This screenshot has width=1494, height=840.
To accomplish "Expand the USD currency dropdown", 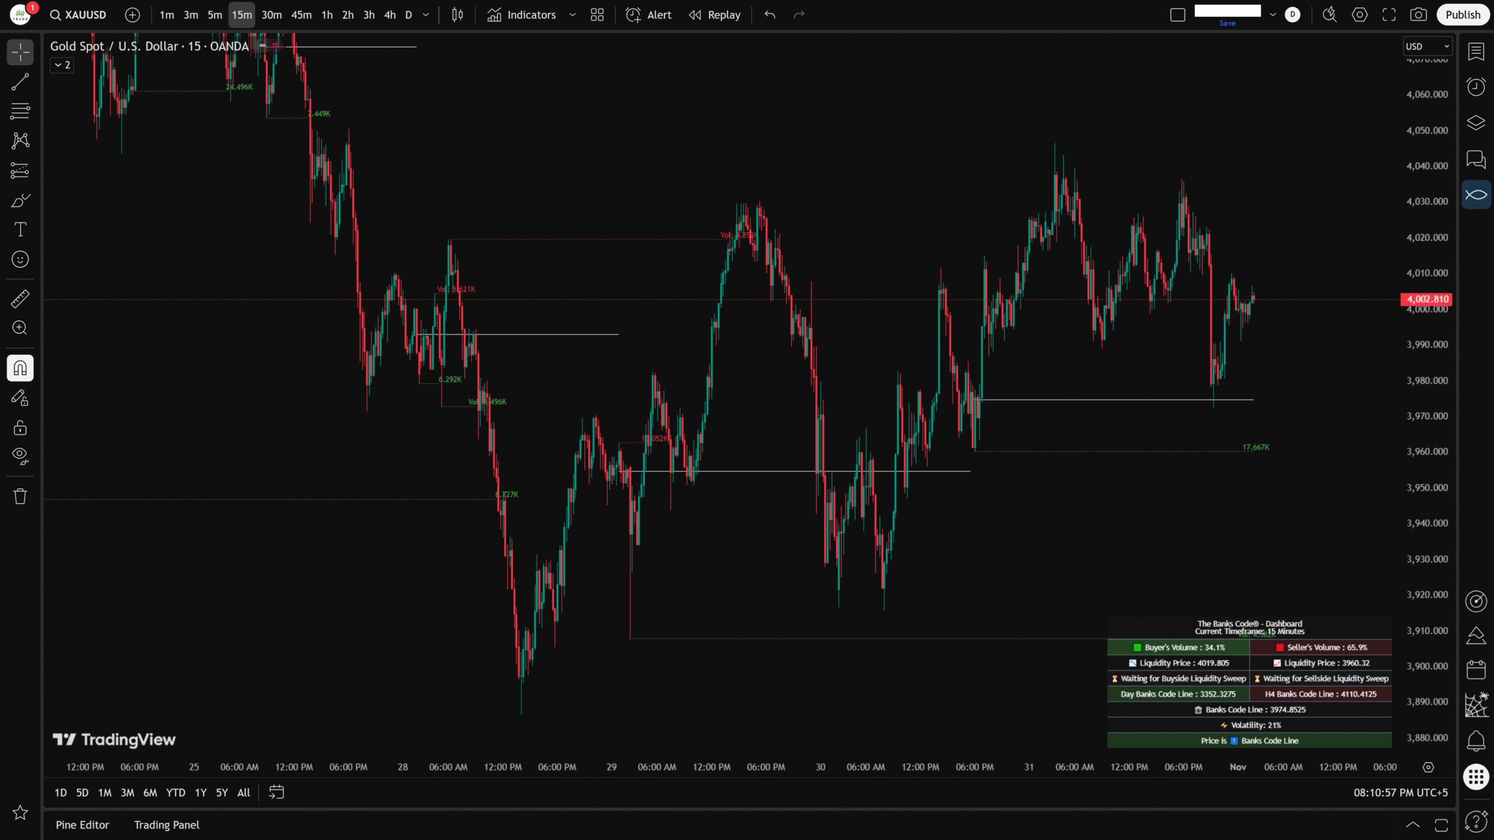I will [x=1427, y=47].
